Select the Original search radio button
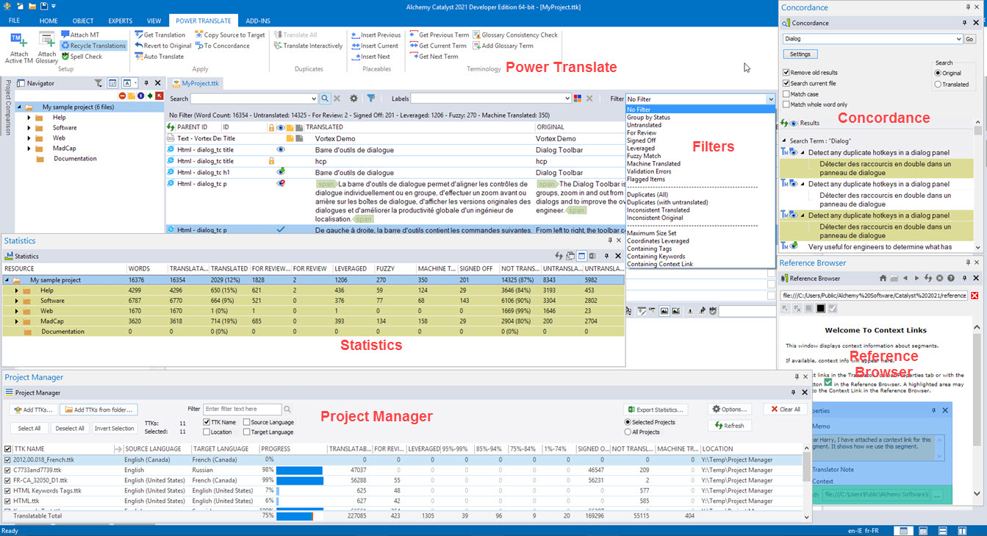 tap(938, 74)
